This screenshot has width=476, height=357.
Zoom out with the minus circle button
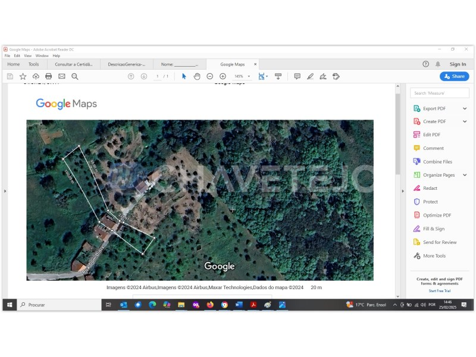210,77
